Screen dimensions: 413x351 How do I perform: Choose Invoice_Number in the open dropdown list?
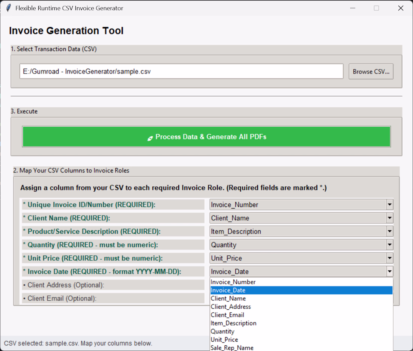(301, 282)
